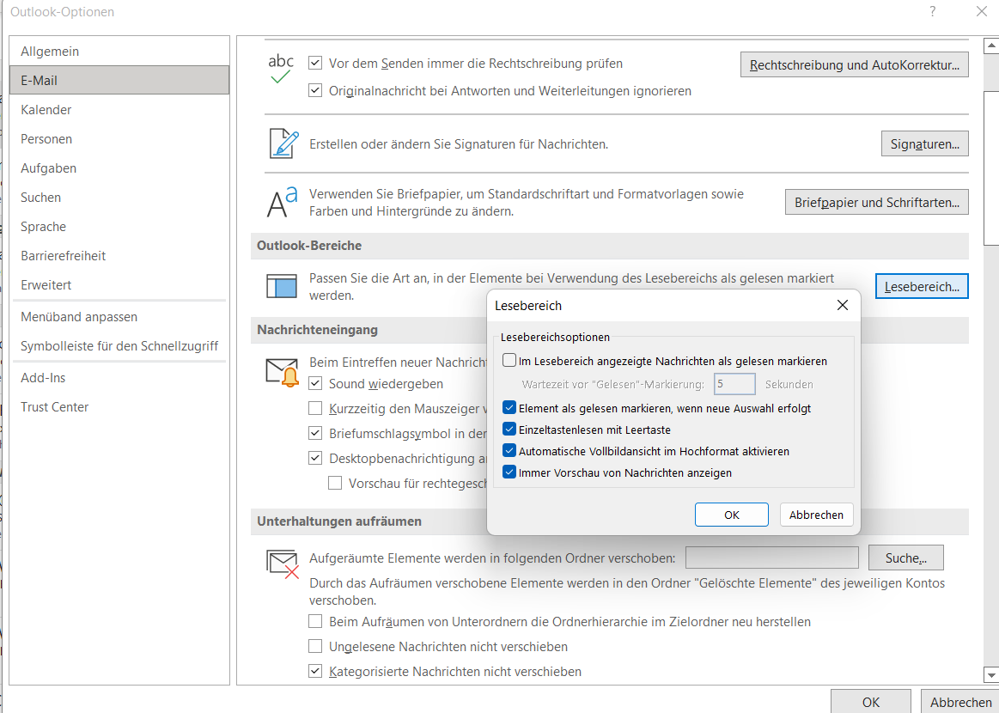Uncheck 'Einzeltastenlesen mit Leertaste'
The image size is (999, 713).
pyautogui.click(x=509, y=430)
